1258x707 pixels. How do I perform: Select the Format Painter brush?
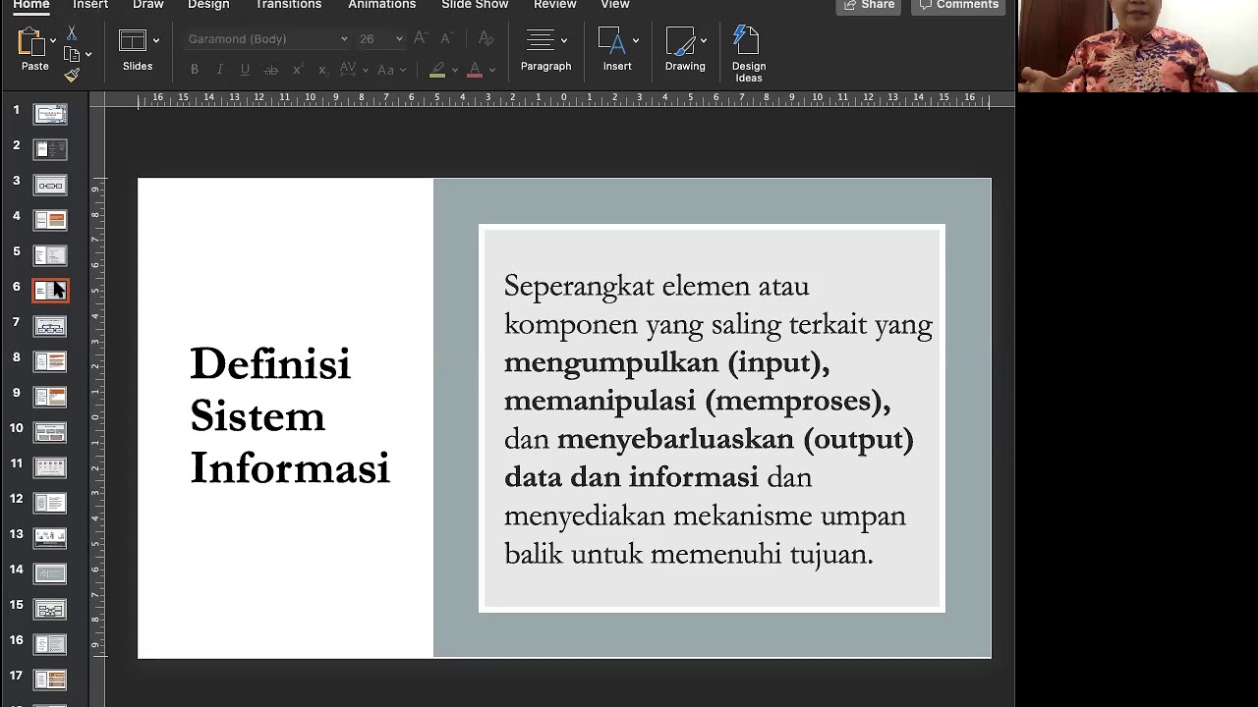click(72, 75)
